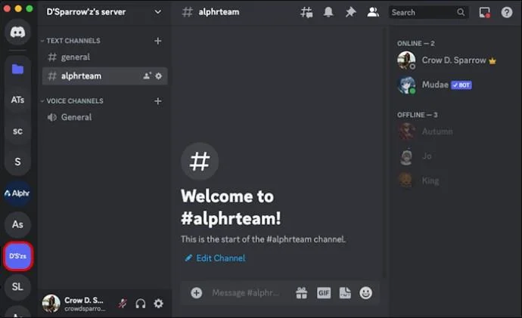Open the gift Nitro icon
Screen dimensions: 522x318
click(301, 293)
